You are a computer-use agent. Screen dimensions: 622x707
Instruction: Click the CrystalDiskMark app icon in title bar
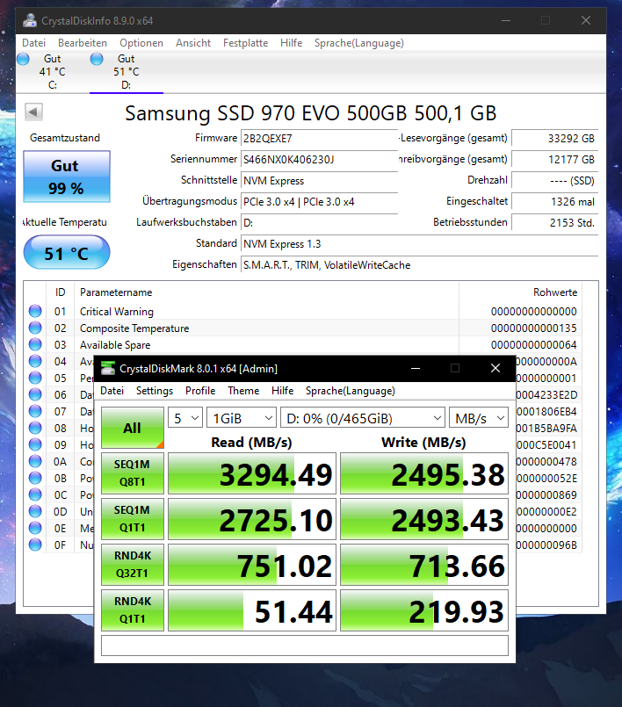coord(108,368)
